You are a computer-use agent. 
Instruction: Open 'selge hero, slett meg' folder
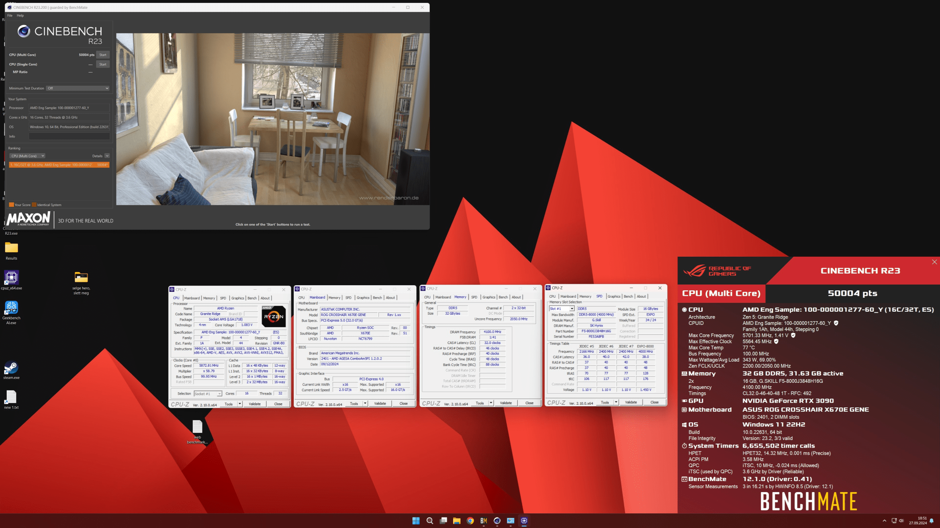coord(81,283)
